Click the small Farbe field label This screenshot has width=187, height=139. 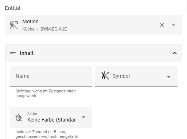32,114
